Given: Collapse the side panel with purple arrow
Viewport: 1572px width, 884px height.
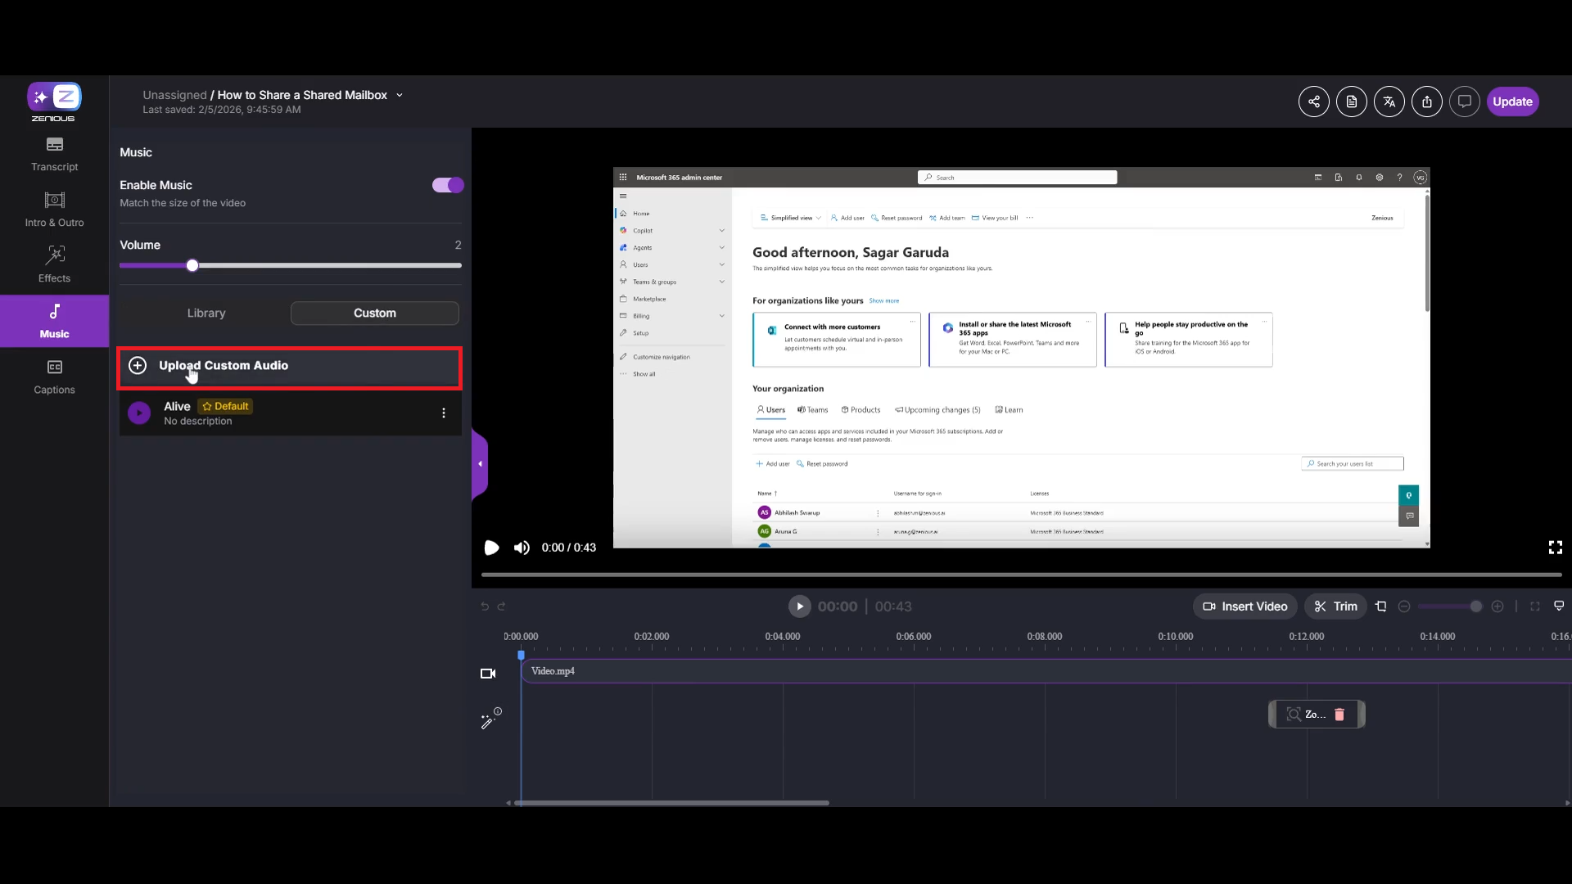Looking at the screenshot, I should point(480,464).
